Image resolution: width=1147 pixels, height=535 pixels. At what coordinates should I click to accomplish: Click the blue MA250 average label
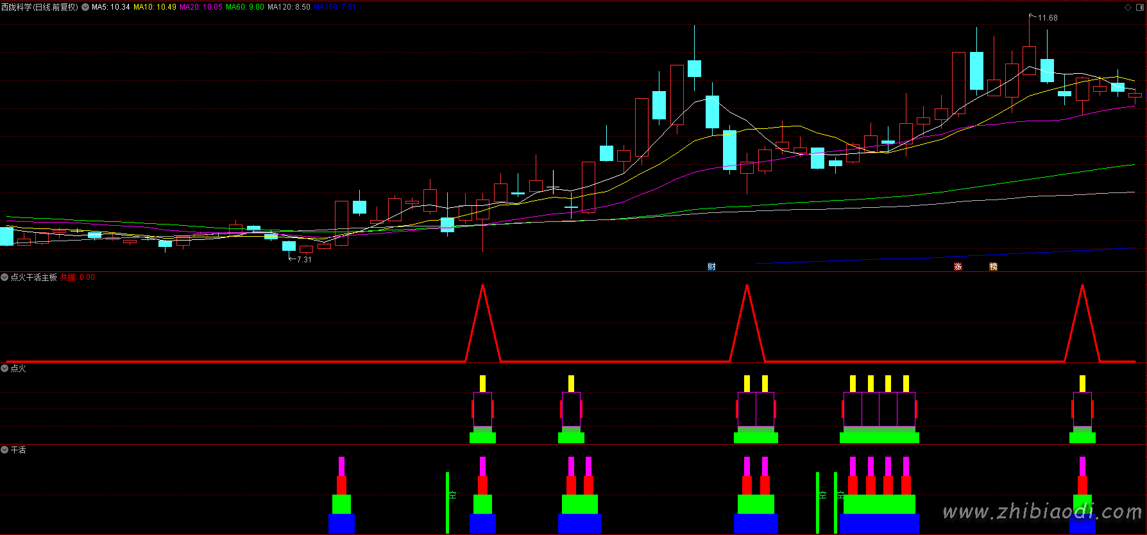[335, 7]
